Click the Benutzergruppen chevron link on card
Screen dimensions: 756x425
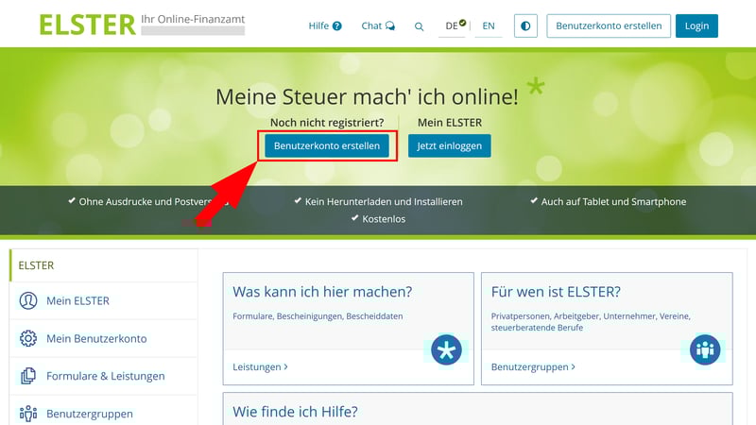click(x=533, y=366)
